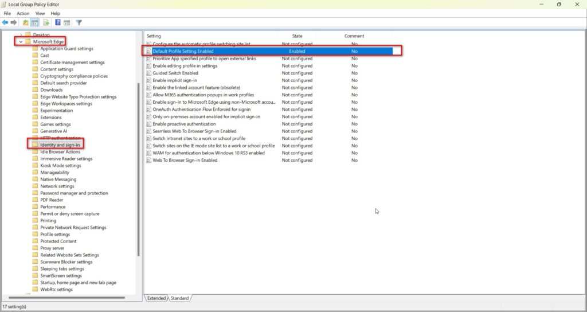587x312 pixels.
Task: Expand the Desktop tree node
Action: [x=21, y=35]
